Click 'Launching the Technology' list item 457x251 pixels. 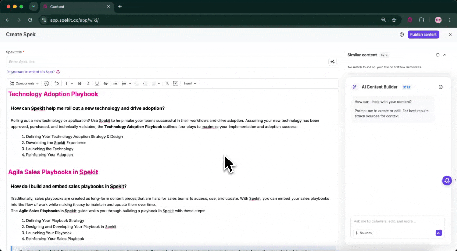50,149
